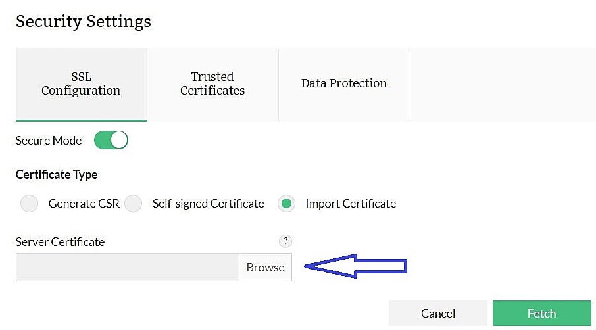Go to the Data Protection tab
596x330 pixels.
click(344, 83)
